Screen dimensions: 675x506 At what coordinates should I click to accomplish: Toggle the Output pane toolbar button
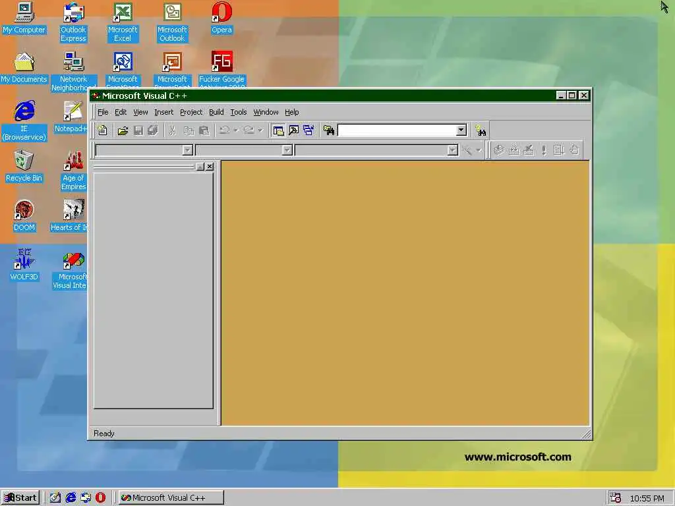pos(293,130)
